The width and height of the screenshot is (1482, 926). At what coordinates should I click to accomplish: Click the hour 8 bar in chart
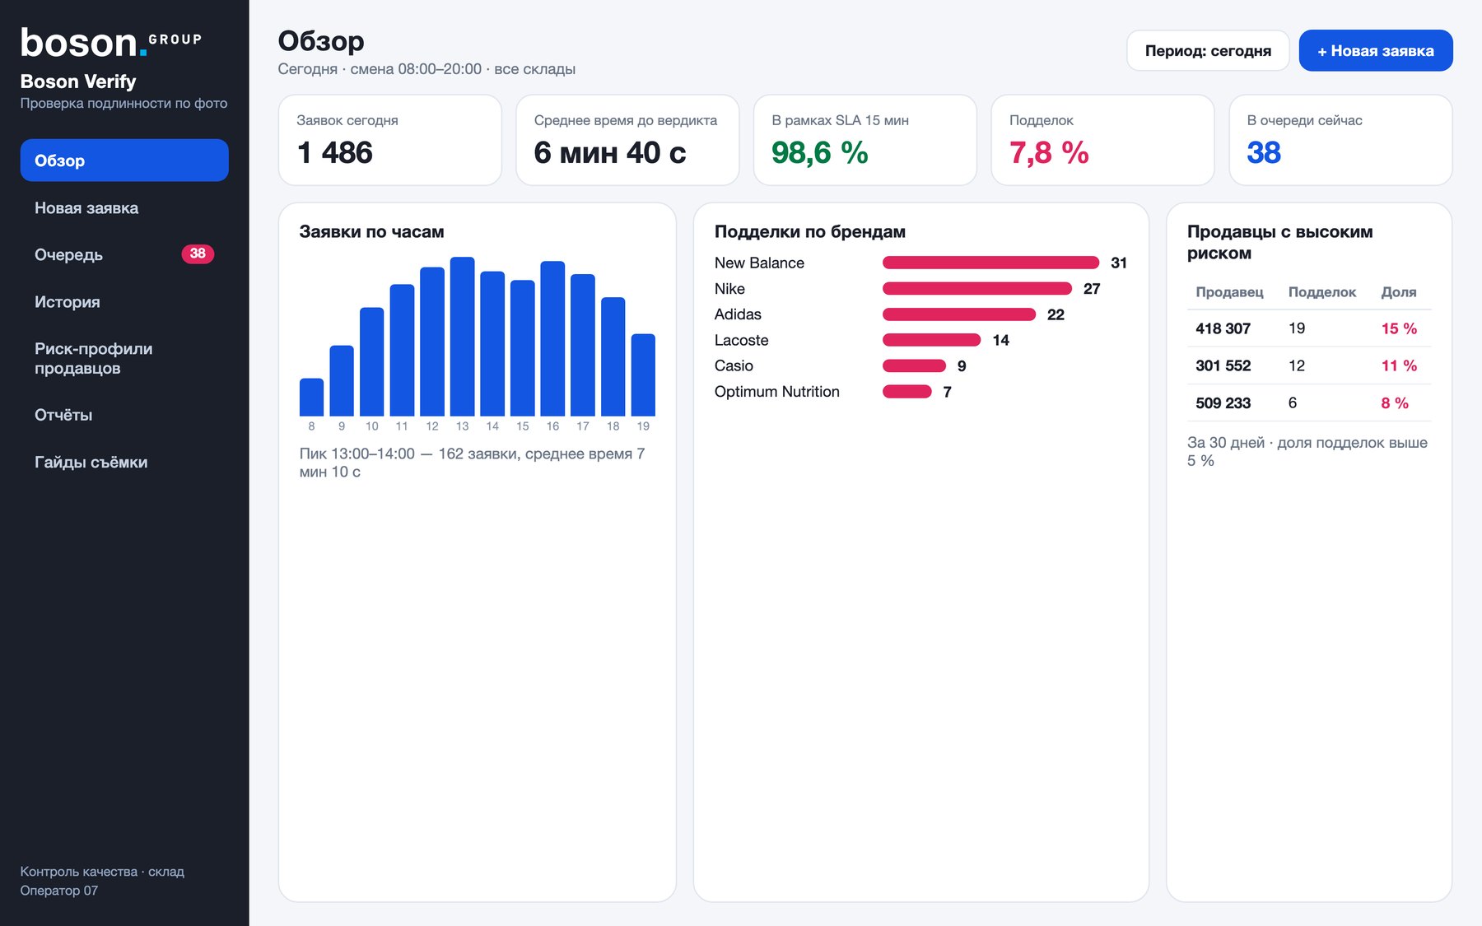311,398
